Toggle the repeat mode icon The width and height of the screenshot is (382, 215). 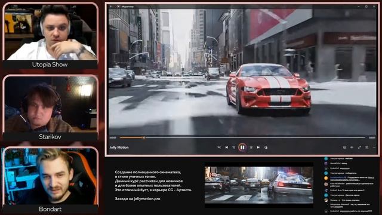click(x=266, y=148)
